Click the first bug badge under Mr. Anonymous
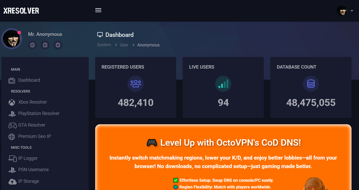Image resolution: width=359 pixels, height=190 pixels. (x=32, y=45)
